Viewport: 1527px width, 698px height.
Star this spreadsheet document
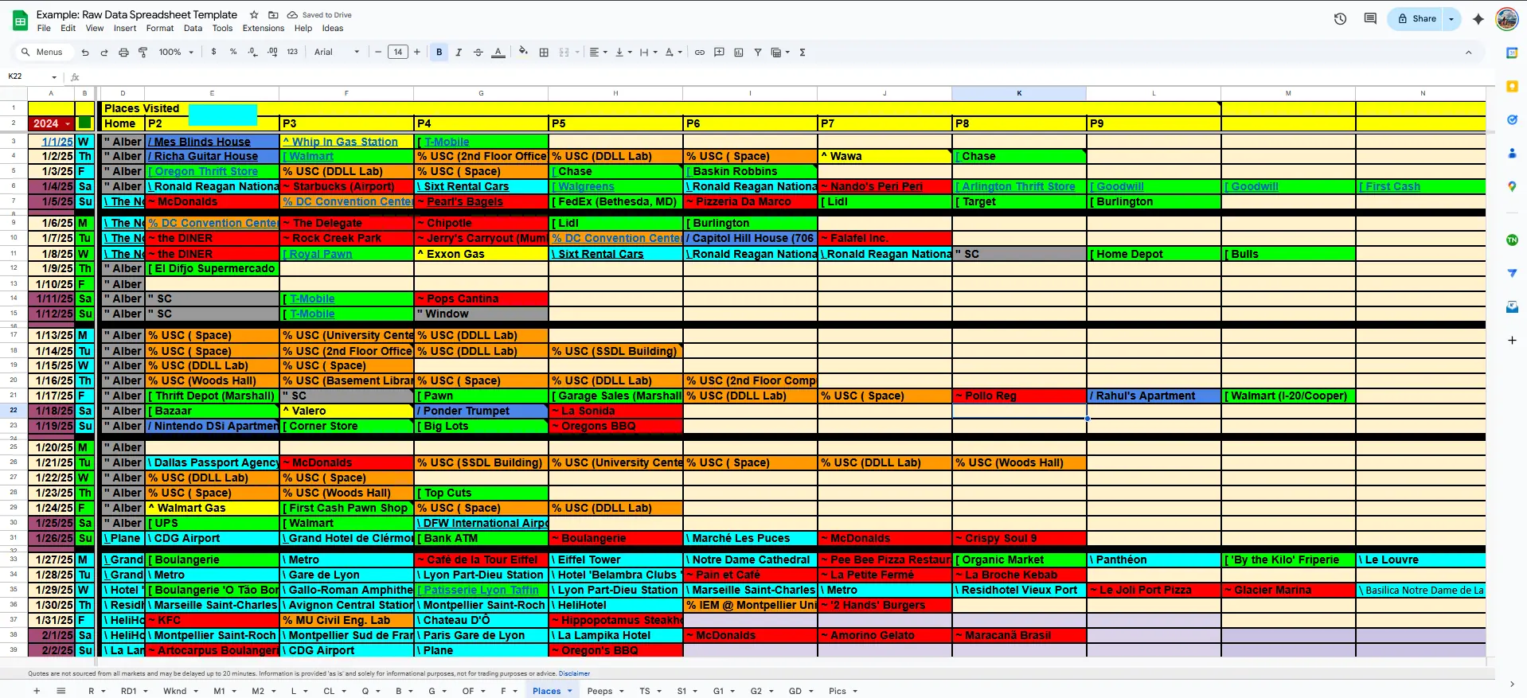tap(254, 15)
